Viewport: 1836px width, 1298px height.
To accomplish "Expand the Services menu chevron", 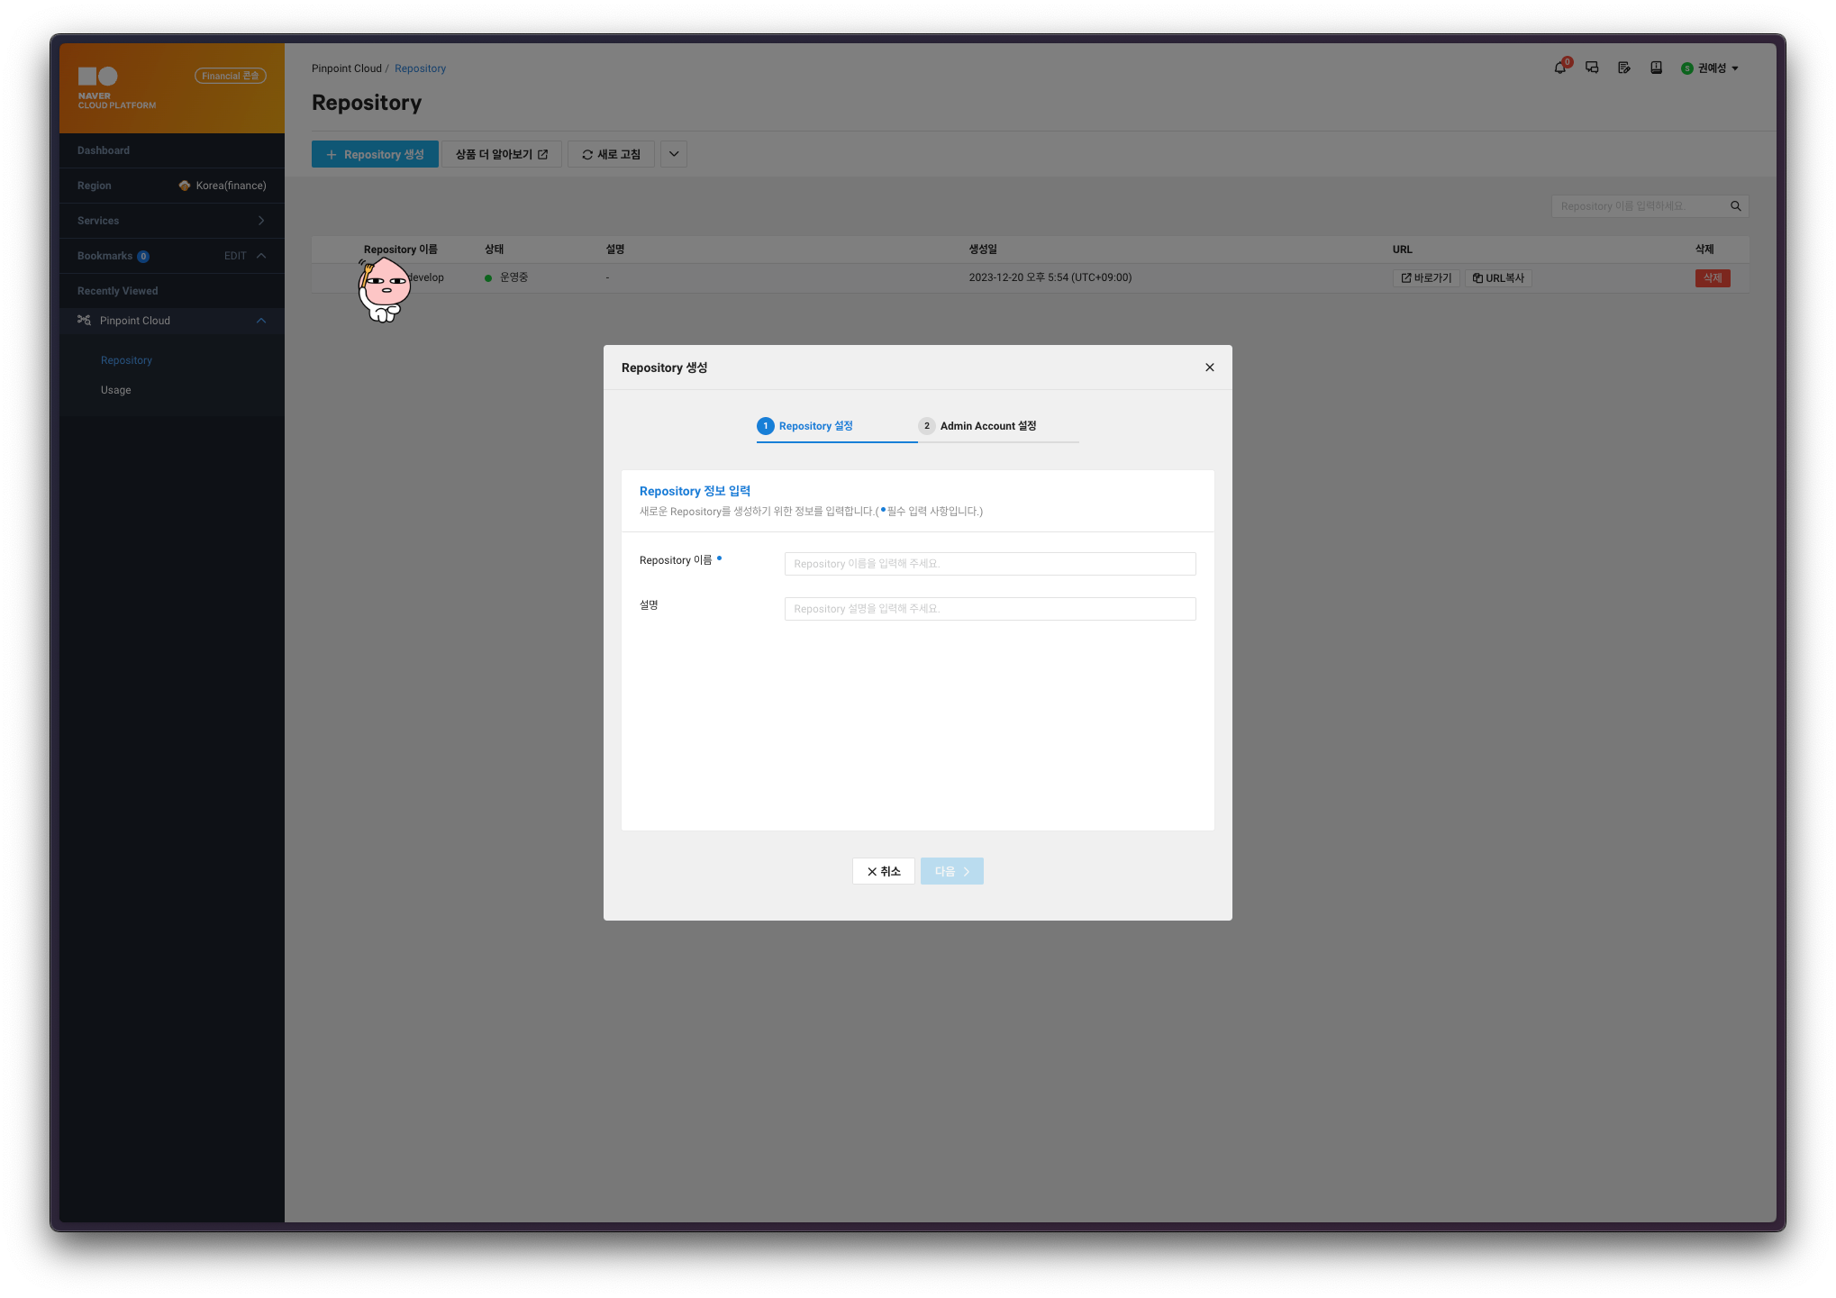I will tap(261, 221).
